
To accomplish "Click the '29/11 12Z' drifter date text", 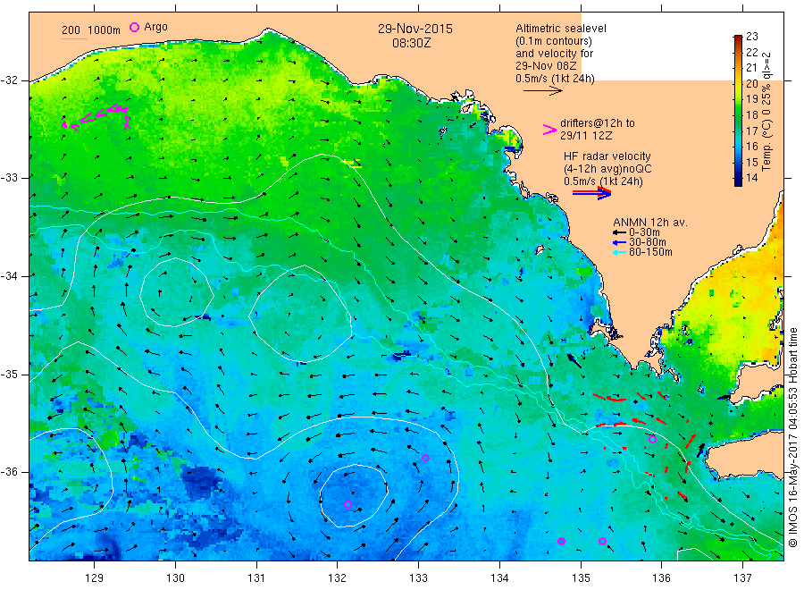I will coord(586,136).
